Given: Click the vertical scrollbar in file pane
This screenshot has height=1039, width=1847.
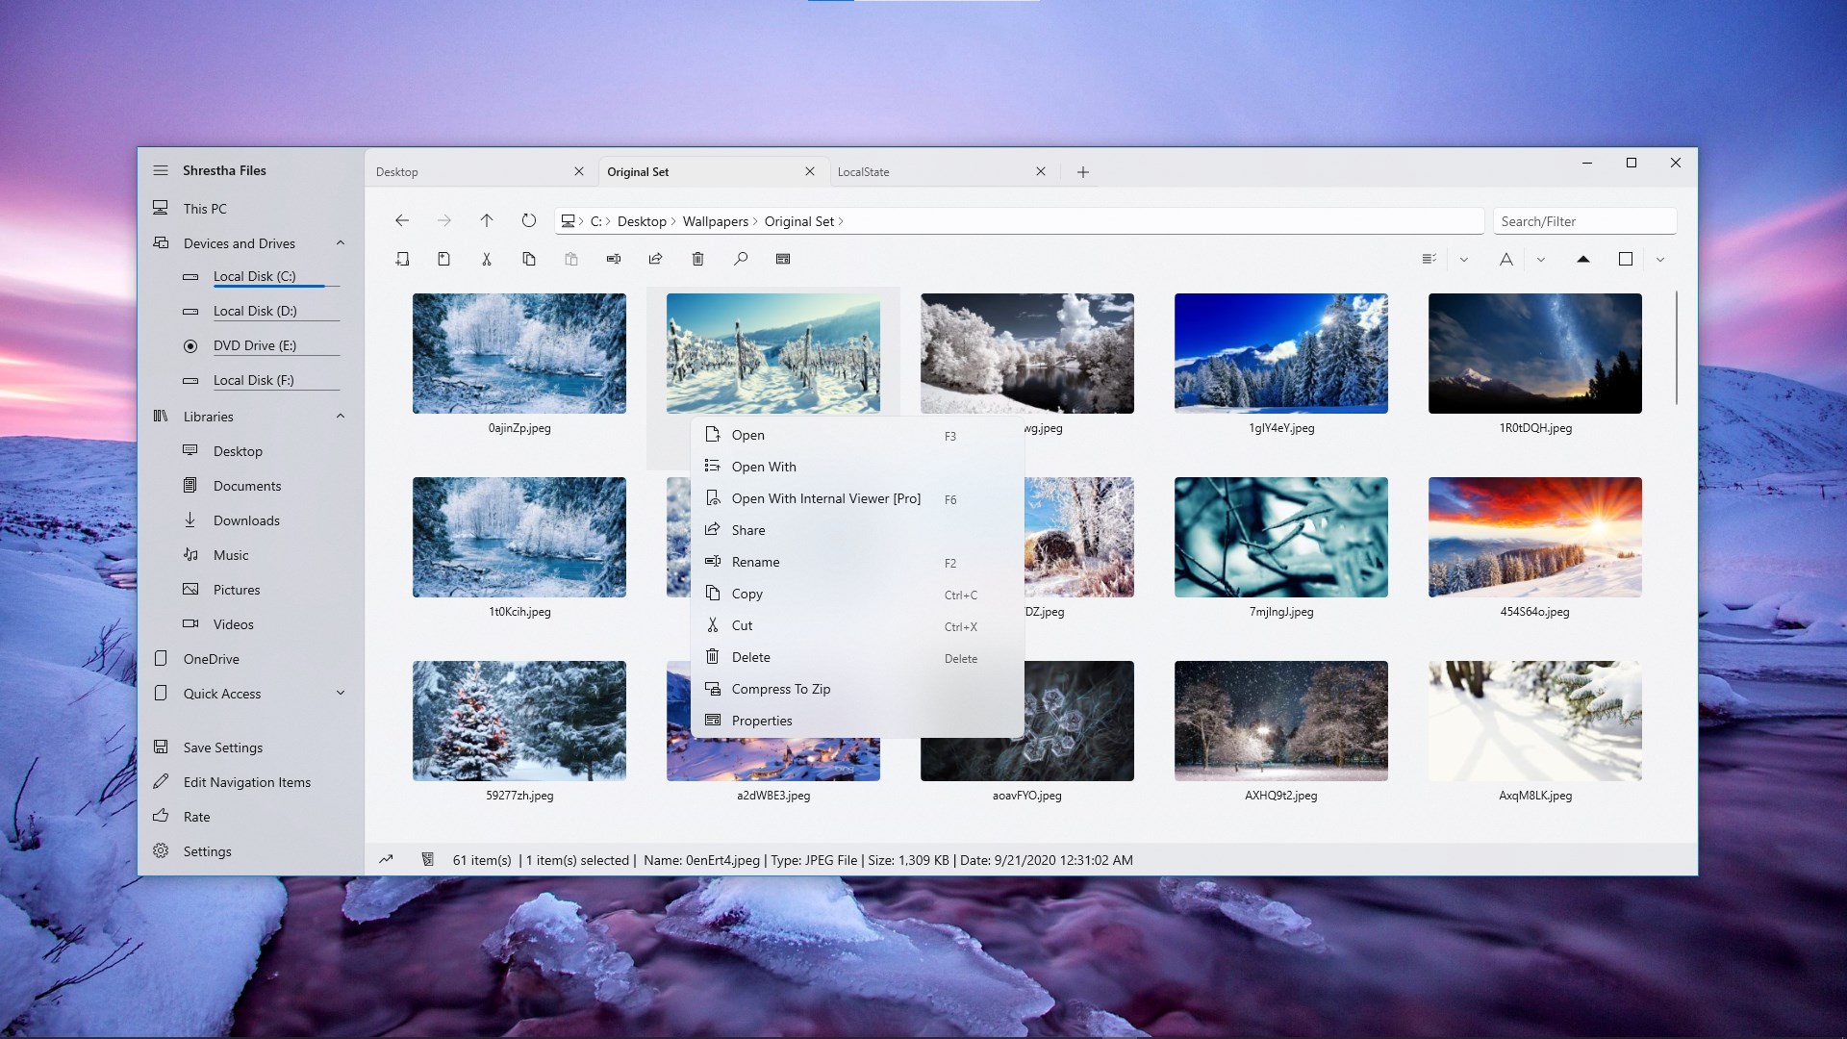Looking at the screenshot, I should (1677, 346).
